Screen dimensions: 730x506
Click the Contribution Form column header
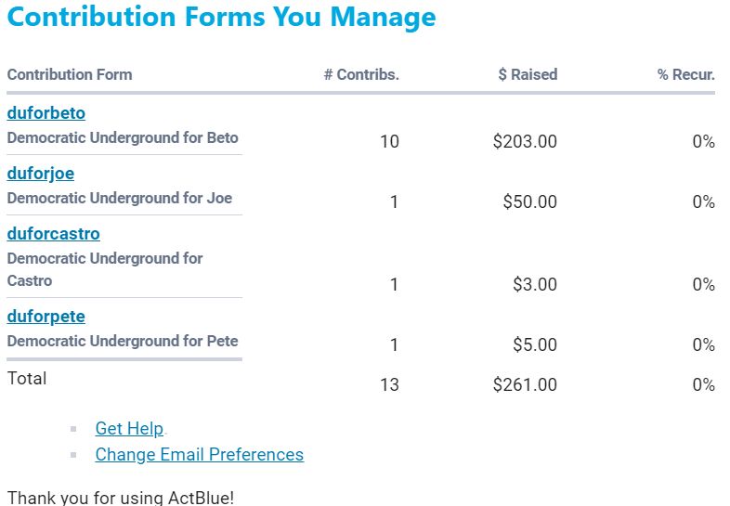pos(70,74)
